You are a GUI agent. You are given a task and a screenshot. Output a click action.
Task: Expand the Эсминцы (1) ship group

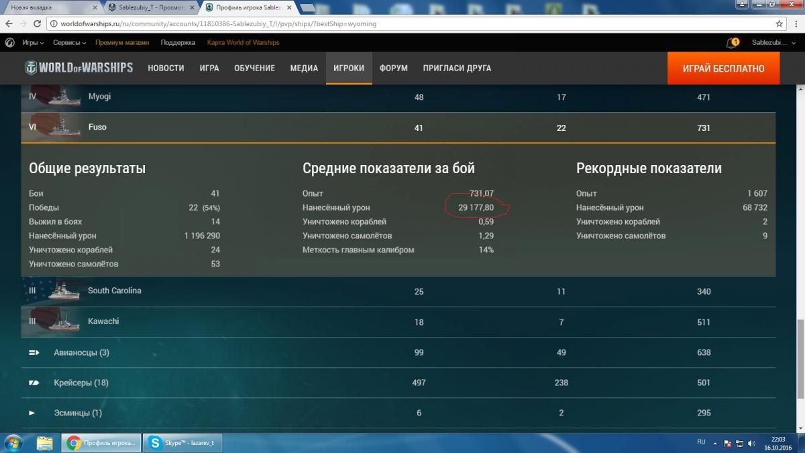pos(398,413)
